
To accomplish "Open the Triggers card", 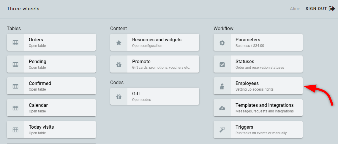I will tap(258, 130).
